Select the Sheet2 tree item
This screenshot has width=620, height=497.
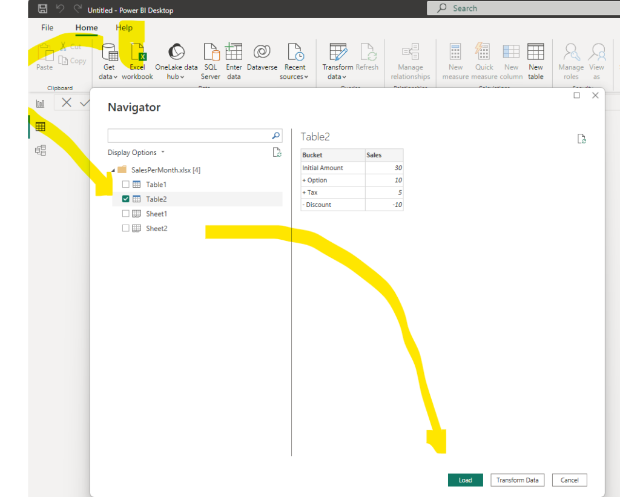(156, 228)
